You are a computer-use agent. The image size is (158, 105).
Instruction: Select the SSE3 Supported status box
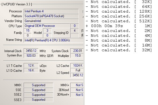tap(38, 100)
